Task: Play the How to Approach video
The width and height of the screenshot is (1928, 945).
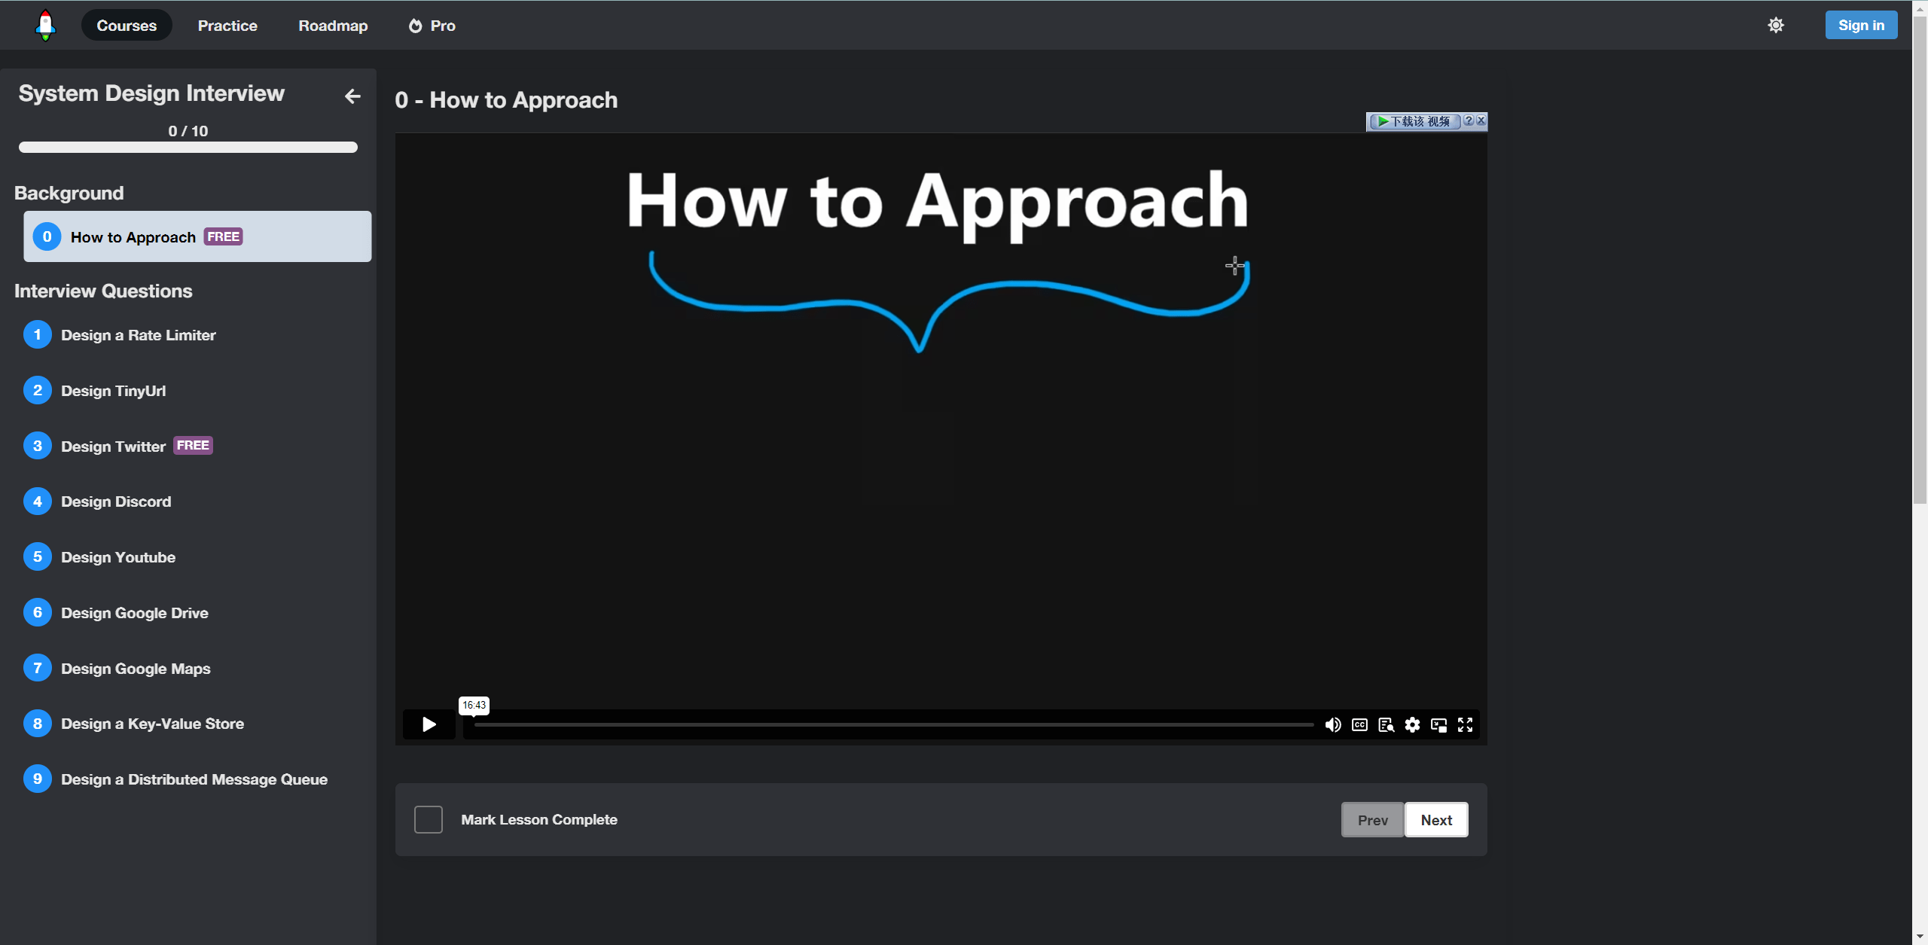Action: [x=429, y=724]
